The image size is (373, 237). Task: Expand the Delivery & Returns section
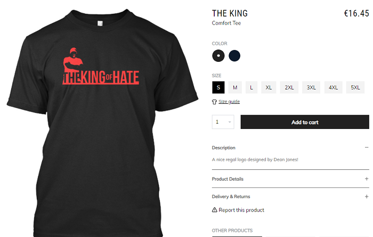290,197
